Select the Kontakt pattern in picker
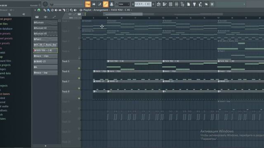This screenshot has height=148, width=264. click(45, 23)
